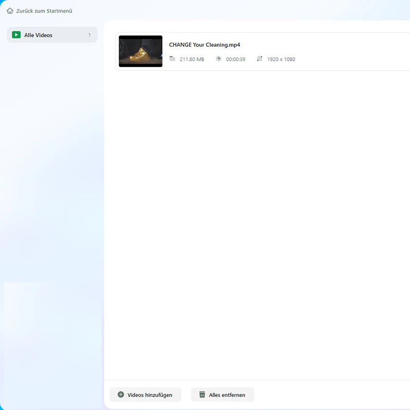Click the trash icon in Alles entfernen

coord(202,395)
